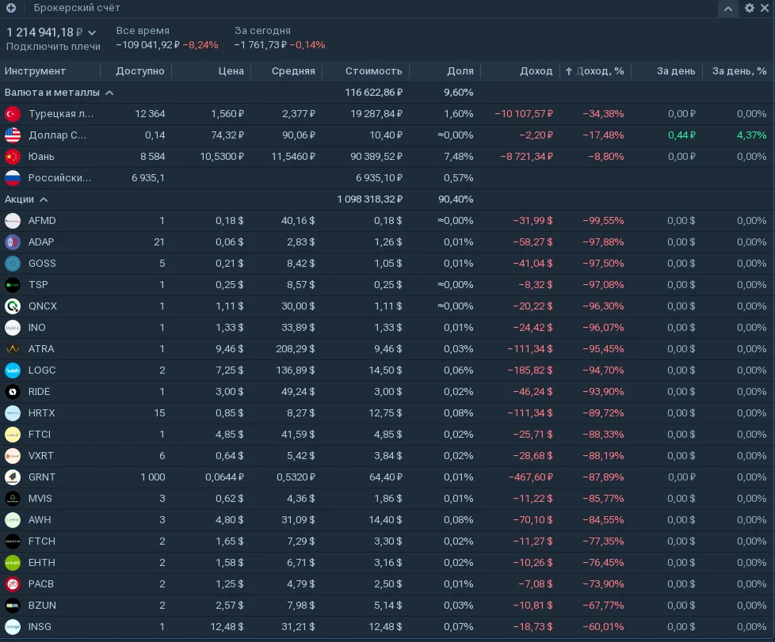Viewport: 775px width, 642px height.
Task: Click the PACB stock logo
Action: point(13,584)
